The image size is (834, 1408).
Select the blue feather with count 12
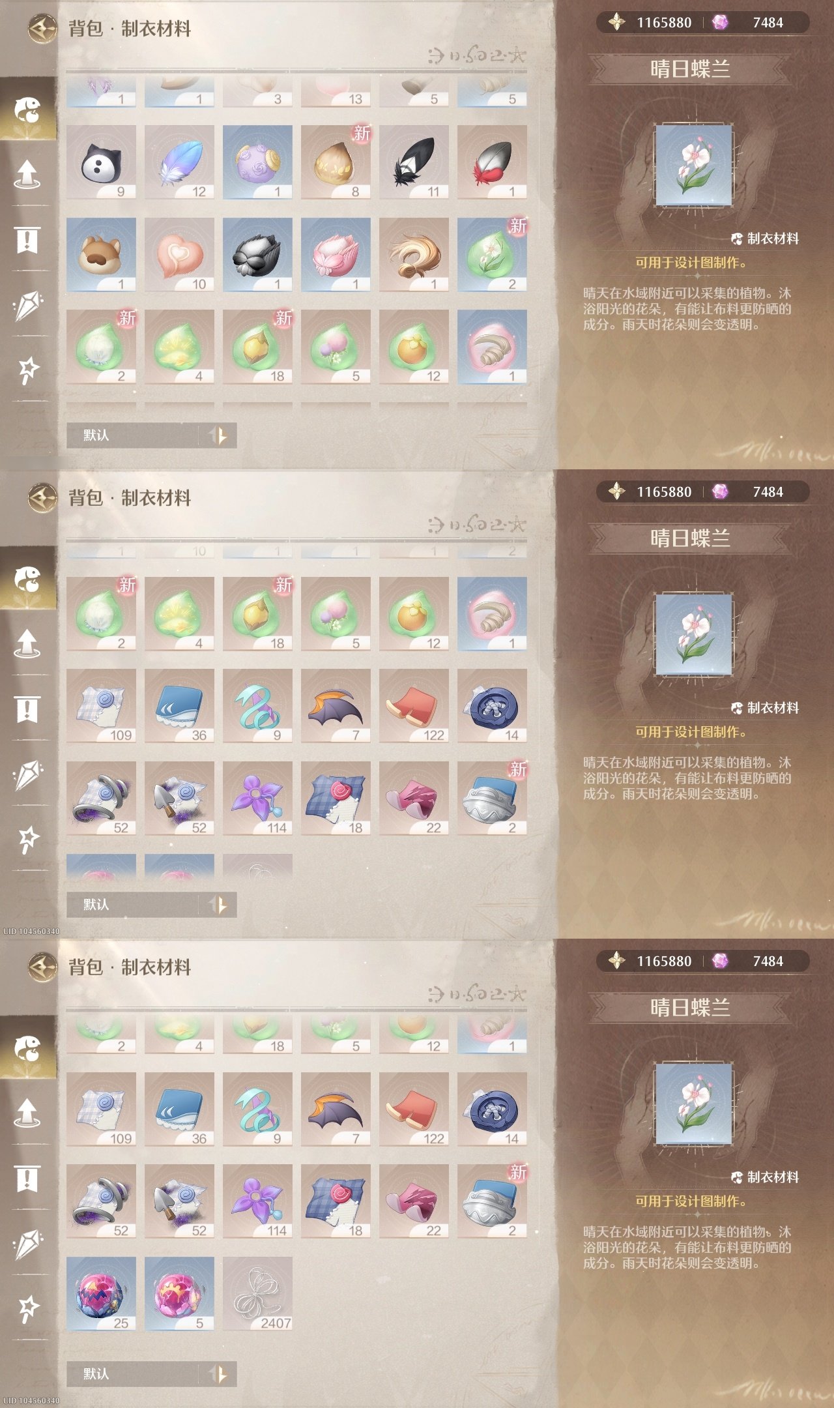179,162
